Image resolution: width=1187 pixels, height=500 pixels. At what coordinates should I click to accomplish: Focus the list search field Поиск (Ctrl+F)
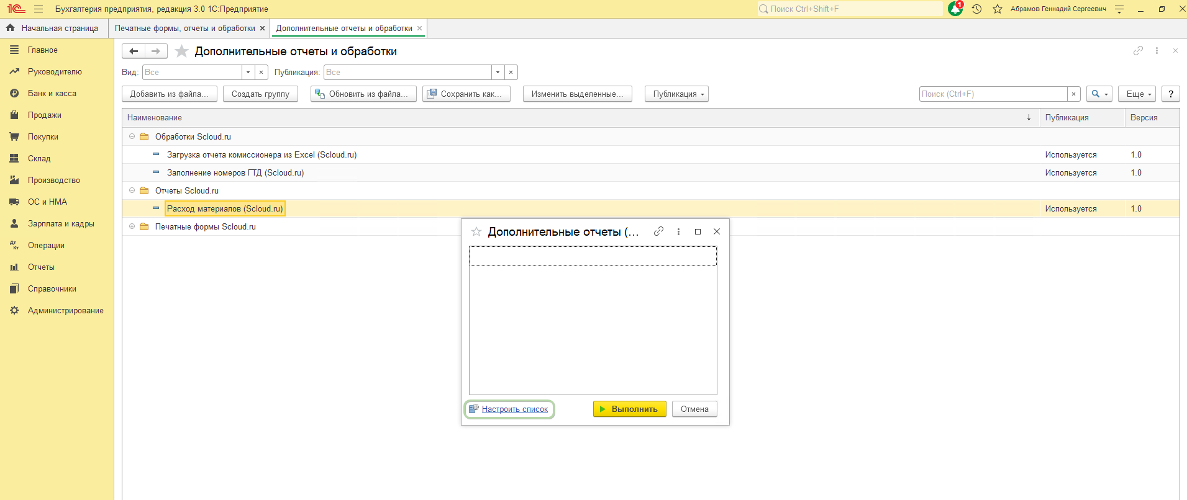point(993,94)
